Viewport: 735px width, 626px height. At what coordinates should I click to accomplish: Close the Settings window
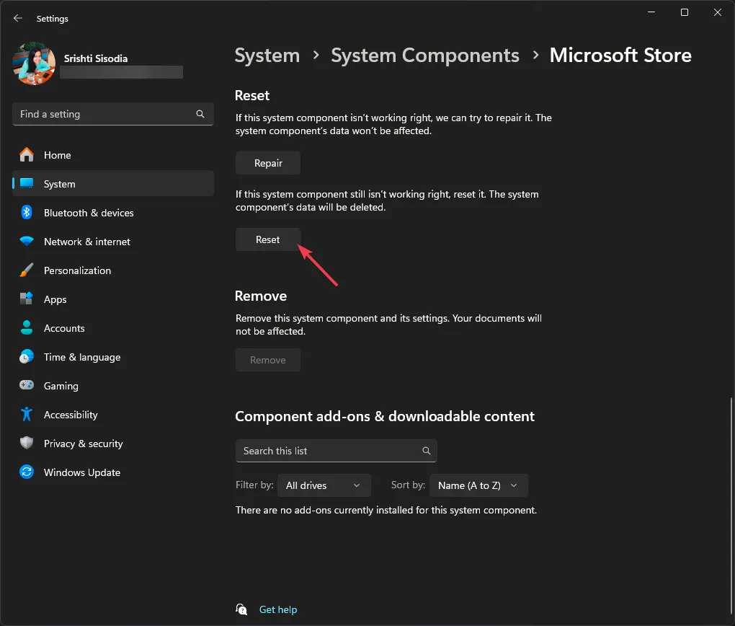click(717, 12)
